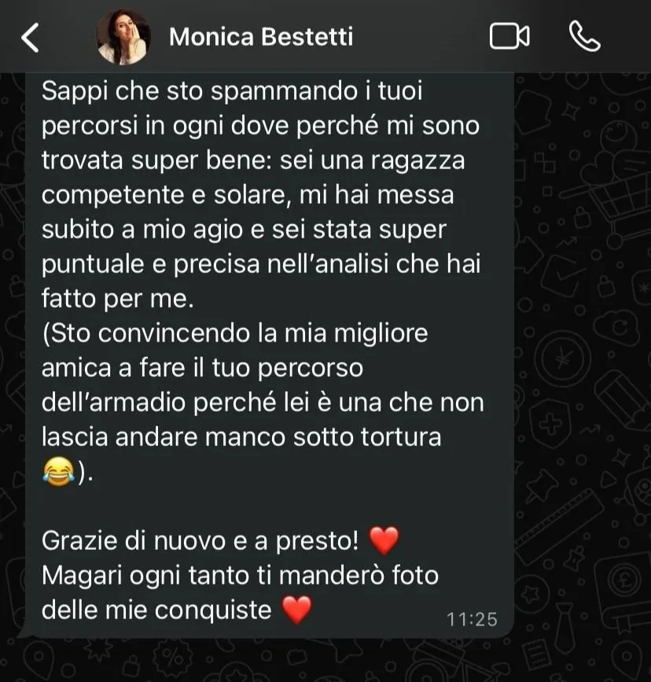
Task: Click the line 'lascia andare manco sotto tortura'
Action: click(241, 437)
